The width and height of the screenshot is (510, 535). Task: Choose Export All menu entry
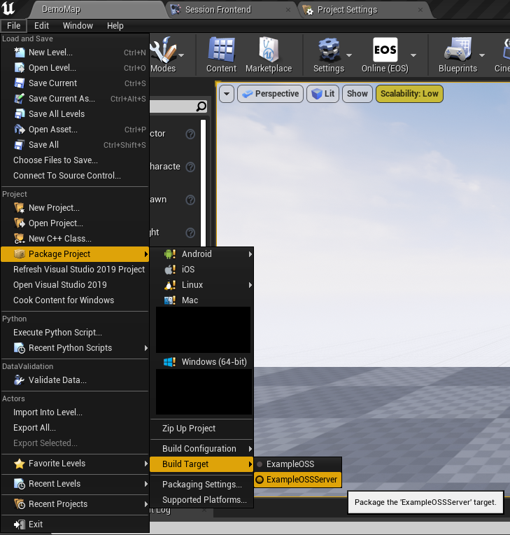(75, 428)
